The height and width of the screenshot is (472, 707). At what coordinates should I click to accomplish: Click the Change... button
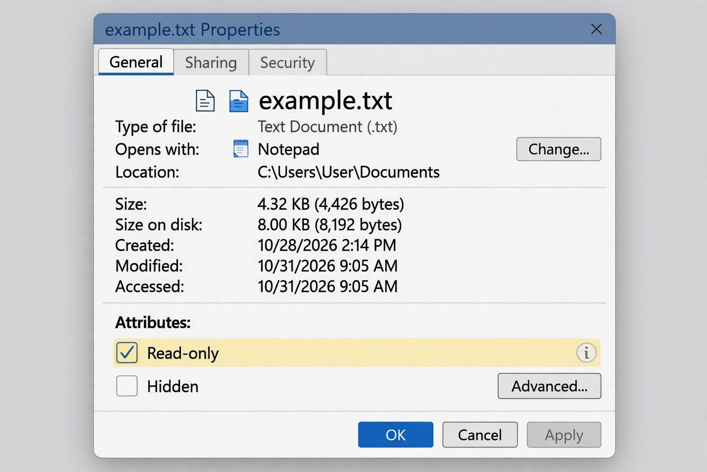[x=559, y=149]
